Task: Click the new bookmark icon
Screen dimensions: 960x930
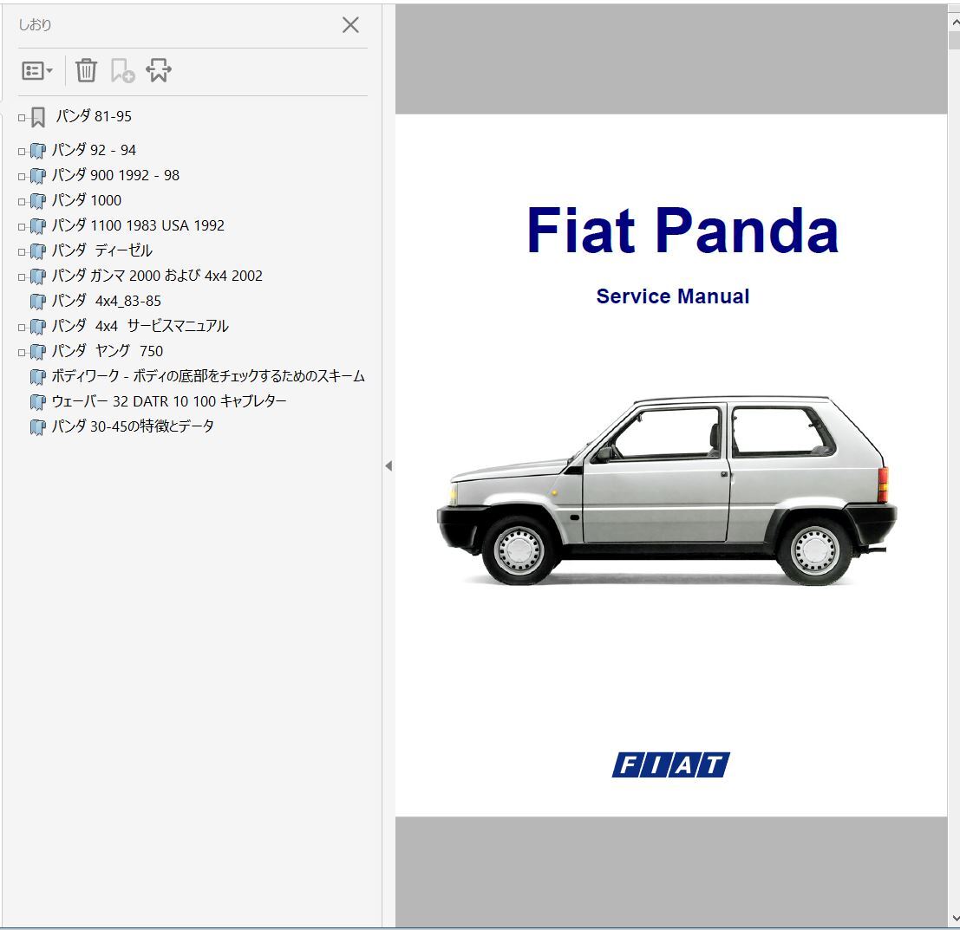Action: click(121, 70)
